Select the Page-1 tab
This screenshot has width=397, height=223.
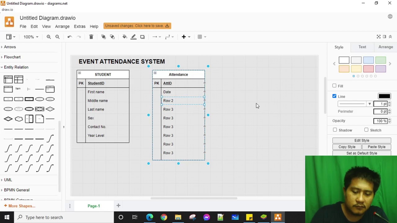(x=94, y=206)
